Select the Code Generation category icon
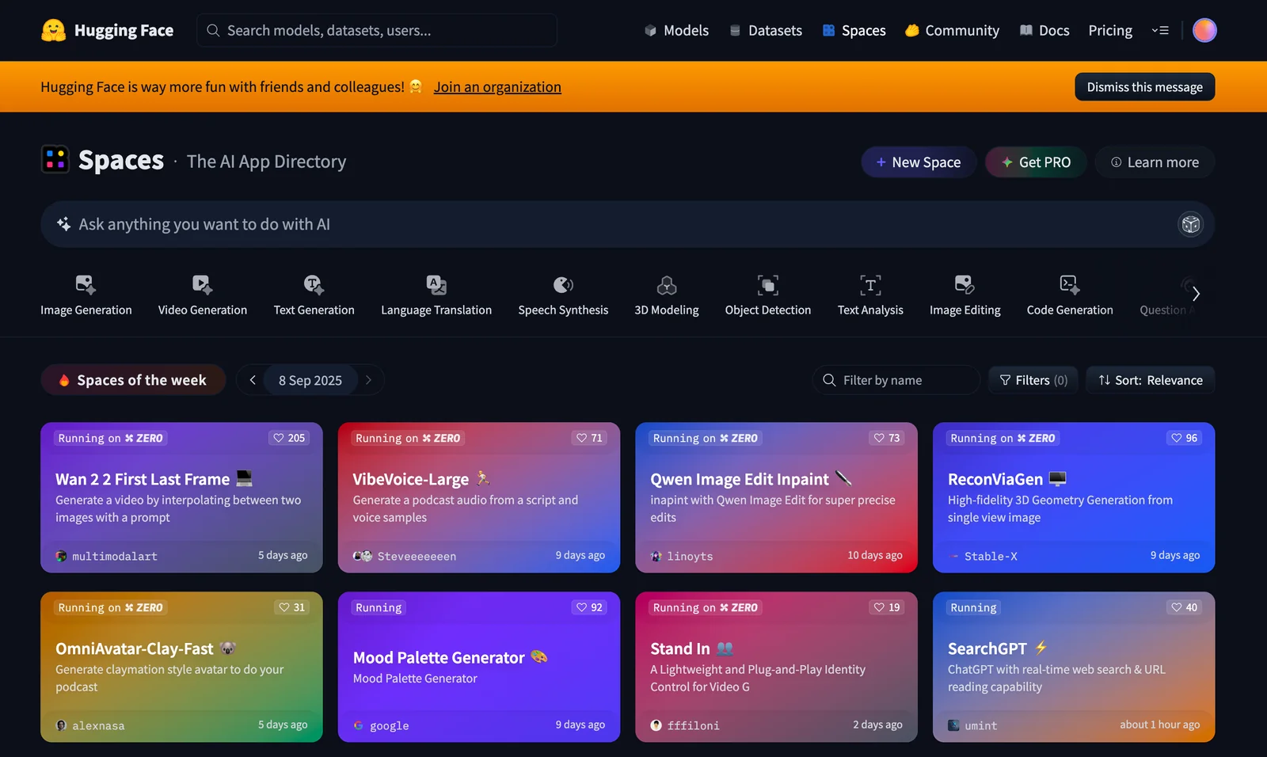The width and height of the screenshot is (1267, 757). (1070, 284)
